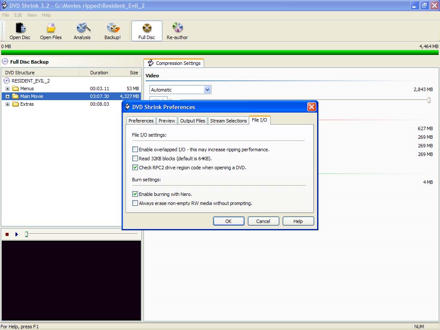
Task: Expand the Menus tree node
Action: (8, 89)
